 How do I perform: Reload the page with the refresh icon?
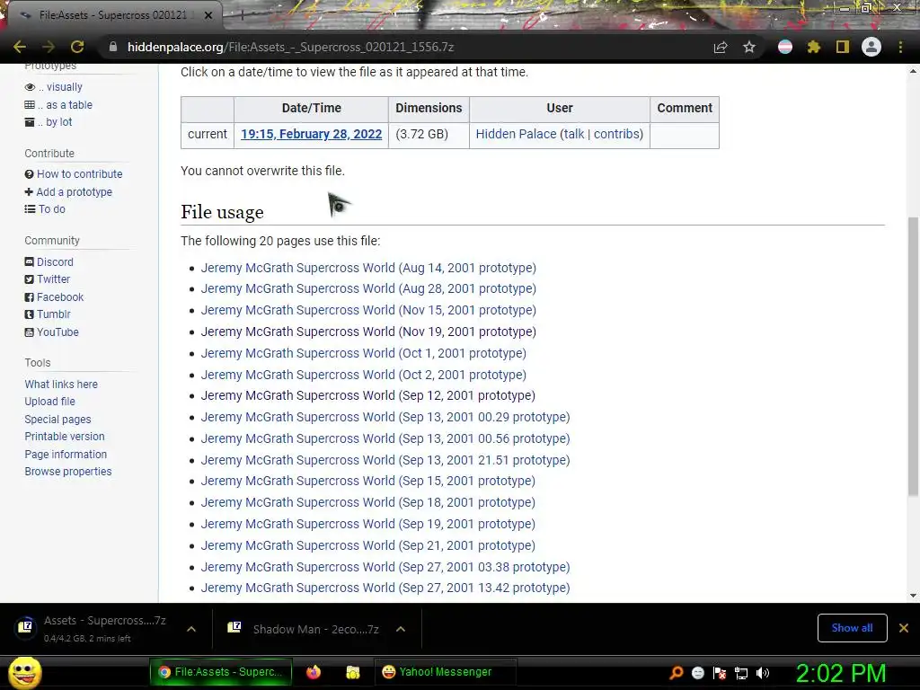[x=77, y=47]
